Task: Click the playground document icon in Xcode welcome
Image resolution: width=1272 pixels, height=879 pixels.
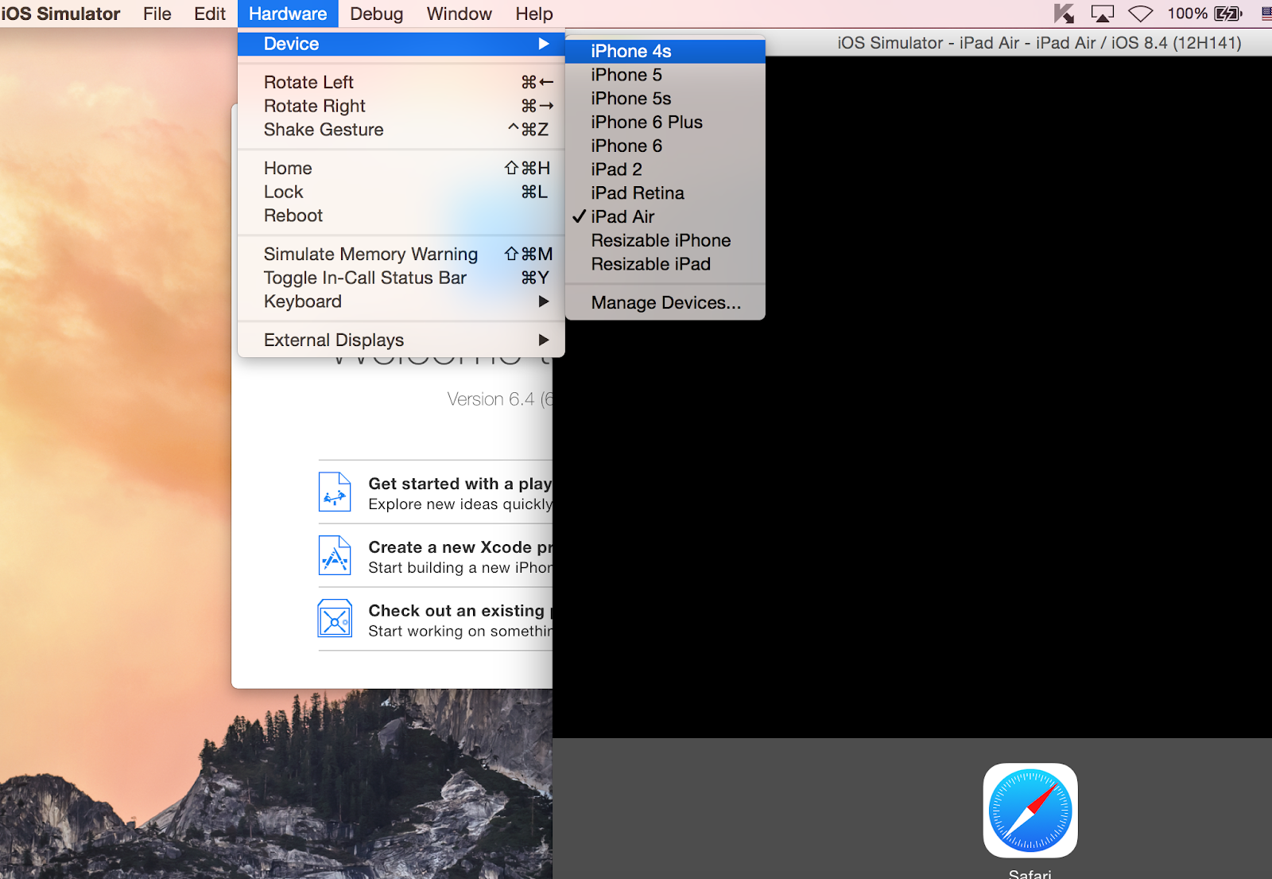Action: pos(335,492)
